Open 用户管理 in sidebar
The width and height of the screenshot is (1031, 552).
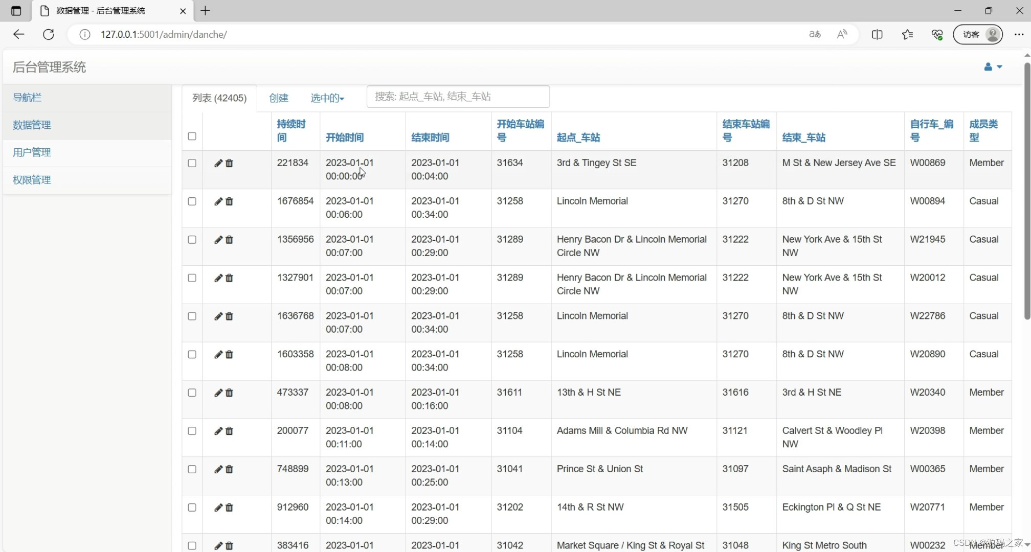(x=32, y=152)
